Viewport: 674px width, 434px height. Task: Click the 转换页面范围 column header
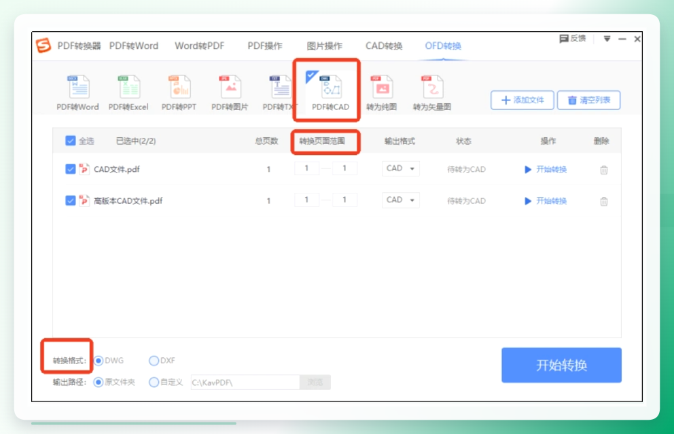pyautogui.click(x=322, y=141)
